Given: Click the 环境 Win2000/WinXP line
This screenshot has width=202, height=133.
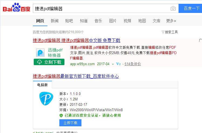Looking at the screenshot, I should [x=91, y=110].
